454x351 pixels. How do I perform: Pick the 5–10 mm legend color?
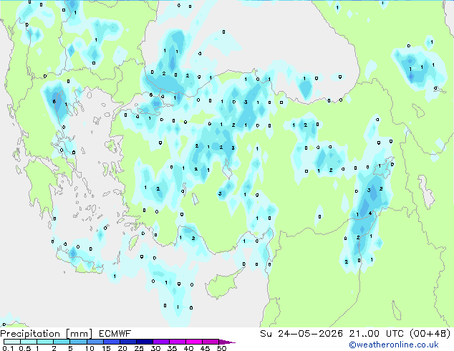[x=78, y=342]
